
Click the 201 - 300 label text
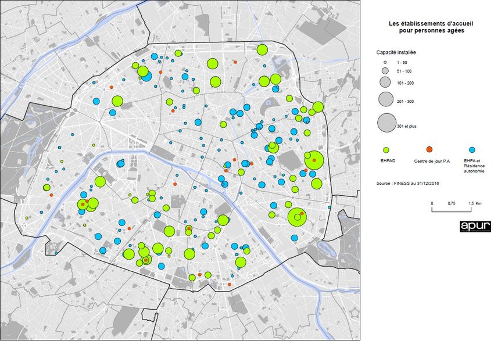point(405,102)
